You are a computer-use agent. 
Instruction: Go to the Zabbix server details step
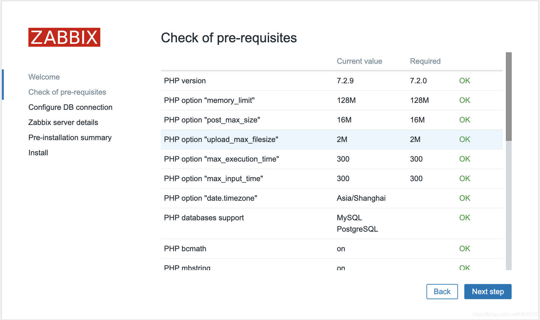point(63,122)
